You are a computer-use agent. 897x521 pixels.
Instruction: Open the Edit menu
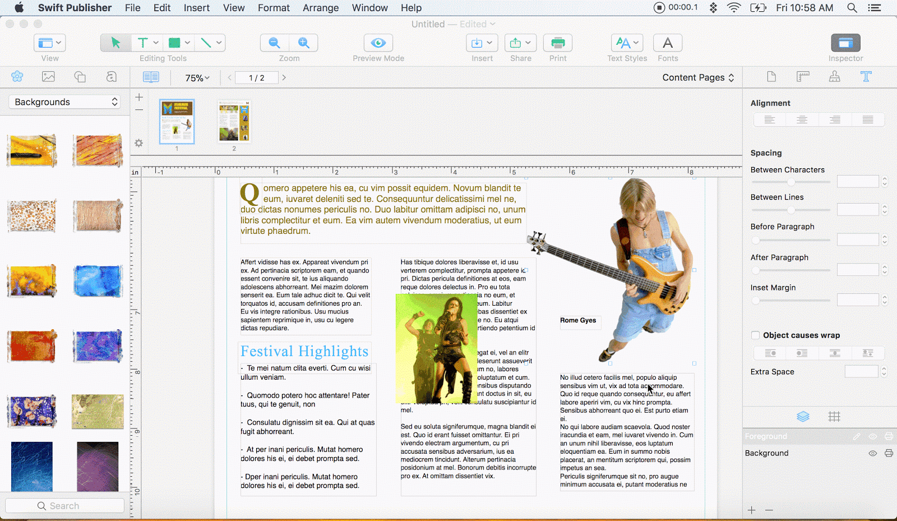coord(162,8)
